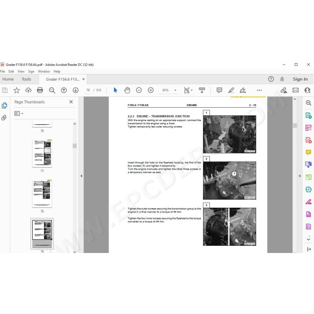The height and width of the screenshot is (314, 314).
Task: Open Combine Files tool in right pane
Action: click(x=309, y=165)
